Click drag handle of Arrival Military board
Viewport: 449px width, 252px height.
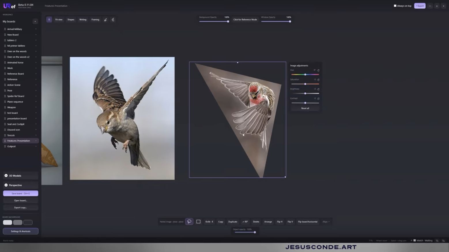[x=5, y=29]
